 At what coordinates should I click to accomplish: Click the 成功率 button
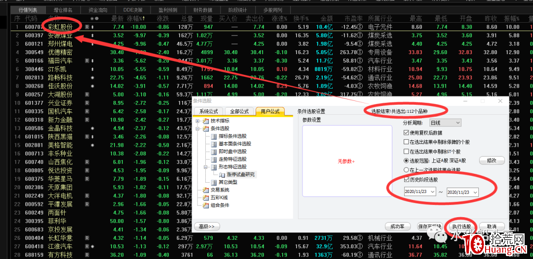398,227
